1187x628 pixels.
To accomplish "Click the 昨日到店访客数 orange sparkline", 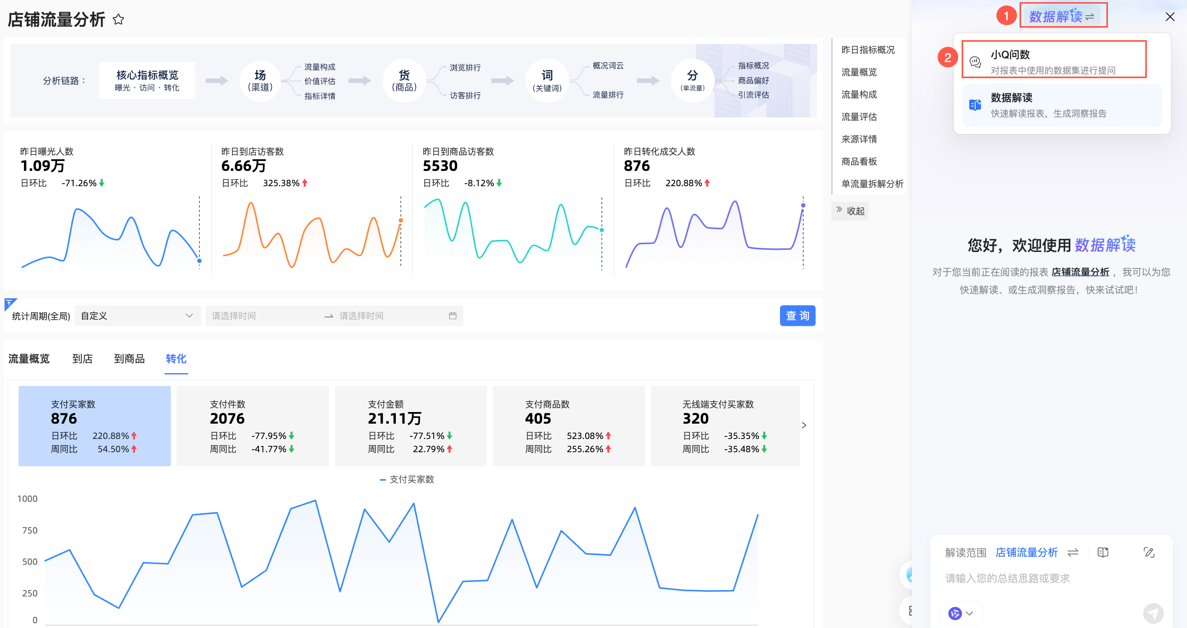I will pyautogui.click(x=312, y=235).
